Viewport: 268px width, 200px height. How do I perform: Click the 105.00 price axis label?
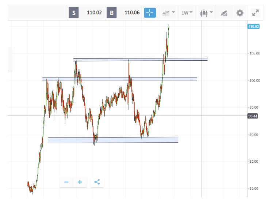pyautogui.click(x=254, y=53)
